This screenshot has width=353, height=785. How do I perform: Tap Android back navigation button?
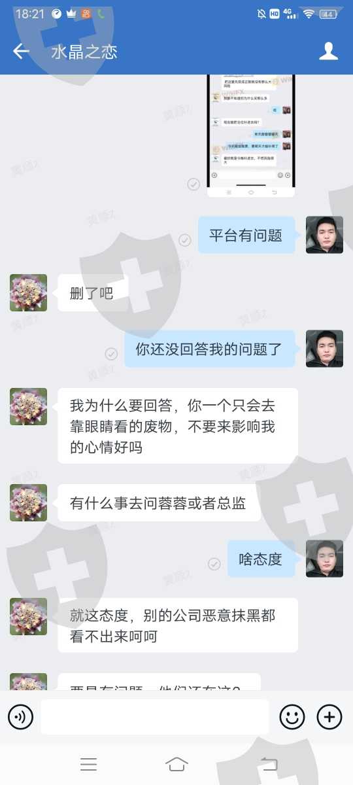tap(269, 763)
